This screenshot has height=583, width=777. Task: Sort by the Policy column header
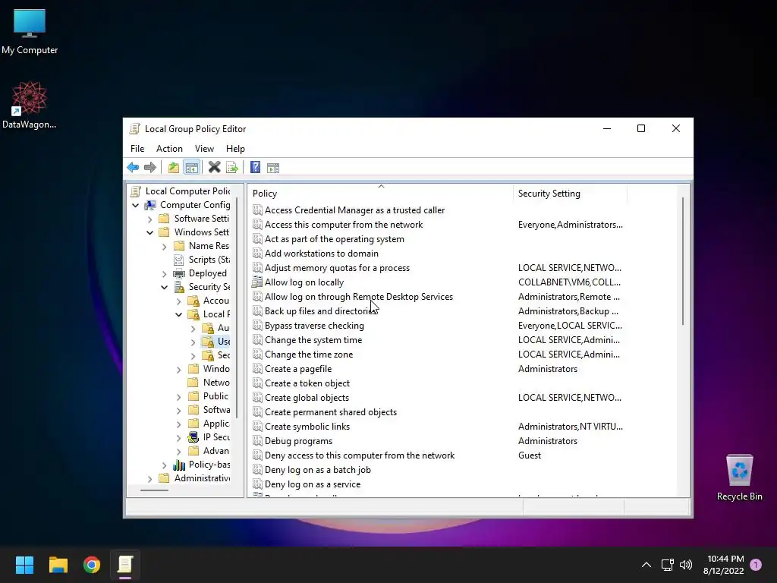381,194
